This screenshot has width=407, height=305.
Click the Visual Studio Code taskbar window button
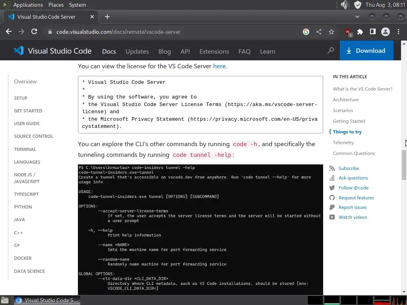(47, 300)
